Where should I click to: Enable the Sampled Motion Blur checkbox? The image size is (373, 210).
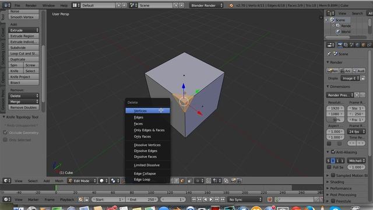click(333, 175)
